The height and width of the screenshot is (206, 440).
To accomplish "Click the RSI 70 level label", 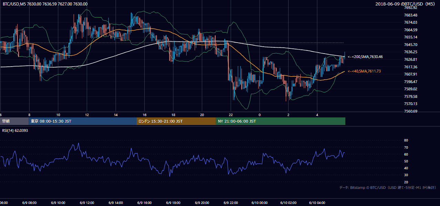I will click(406, 147).
